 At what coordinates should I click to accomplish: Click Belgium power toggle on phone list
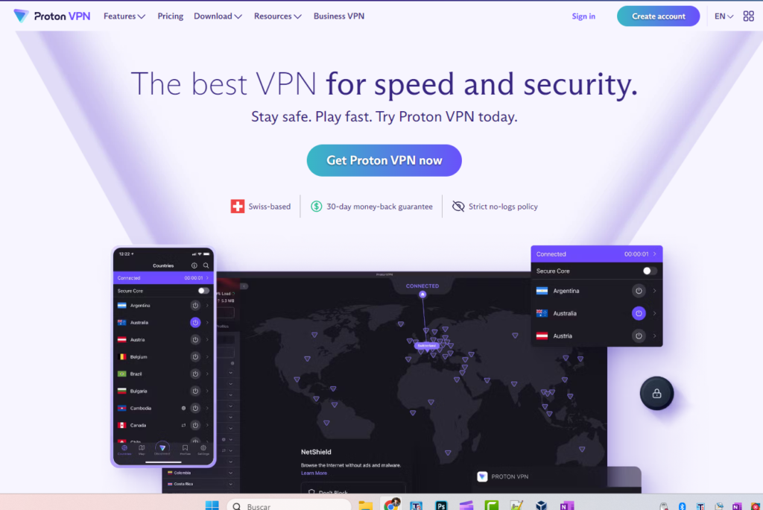click(x=195, y=356)
